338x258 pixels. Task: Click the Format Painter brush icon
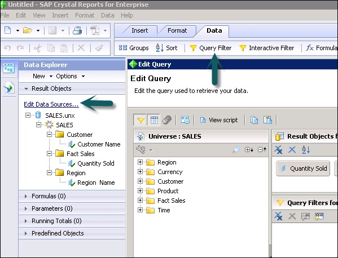pos(99,48)
